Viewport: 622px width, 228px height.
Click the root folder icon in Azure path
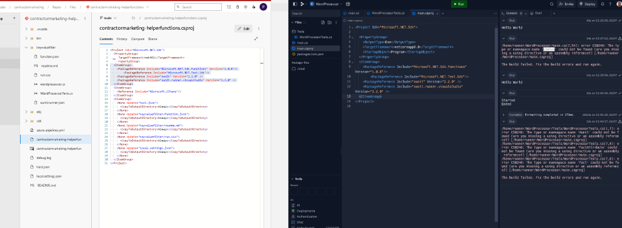pyautogui.click(x=134, y=18)
